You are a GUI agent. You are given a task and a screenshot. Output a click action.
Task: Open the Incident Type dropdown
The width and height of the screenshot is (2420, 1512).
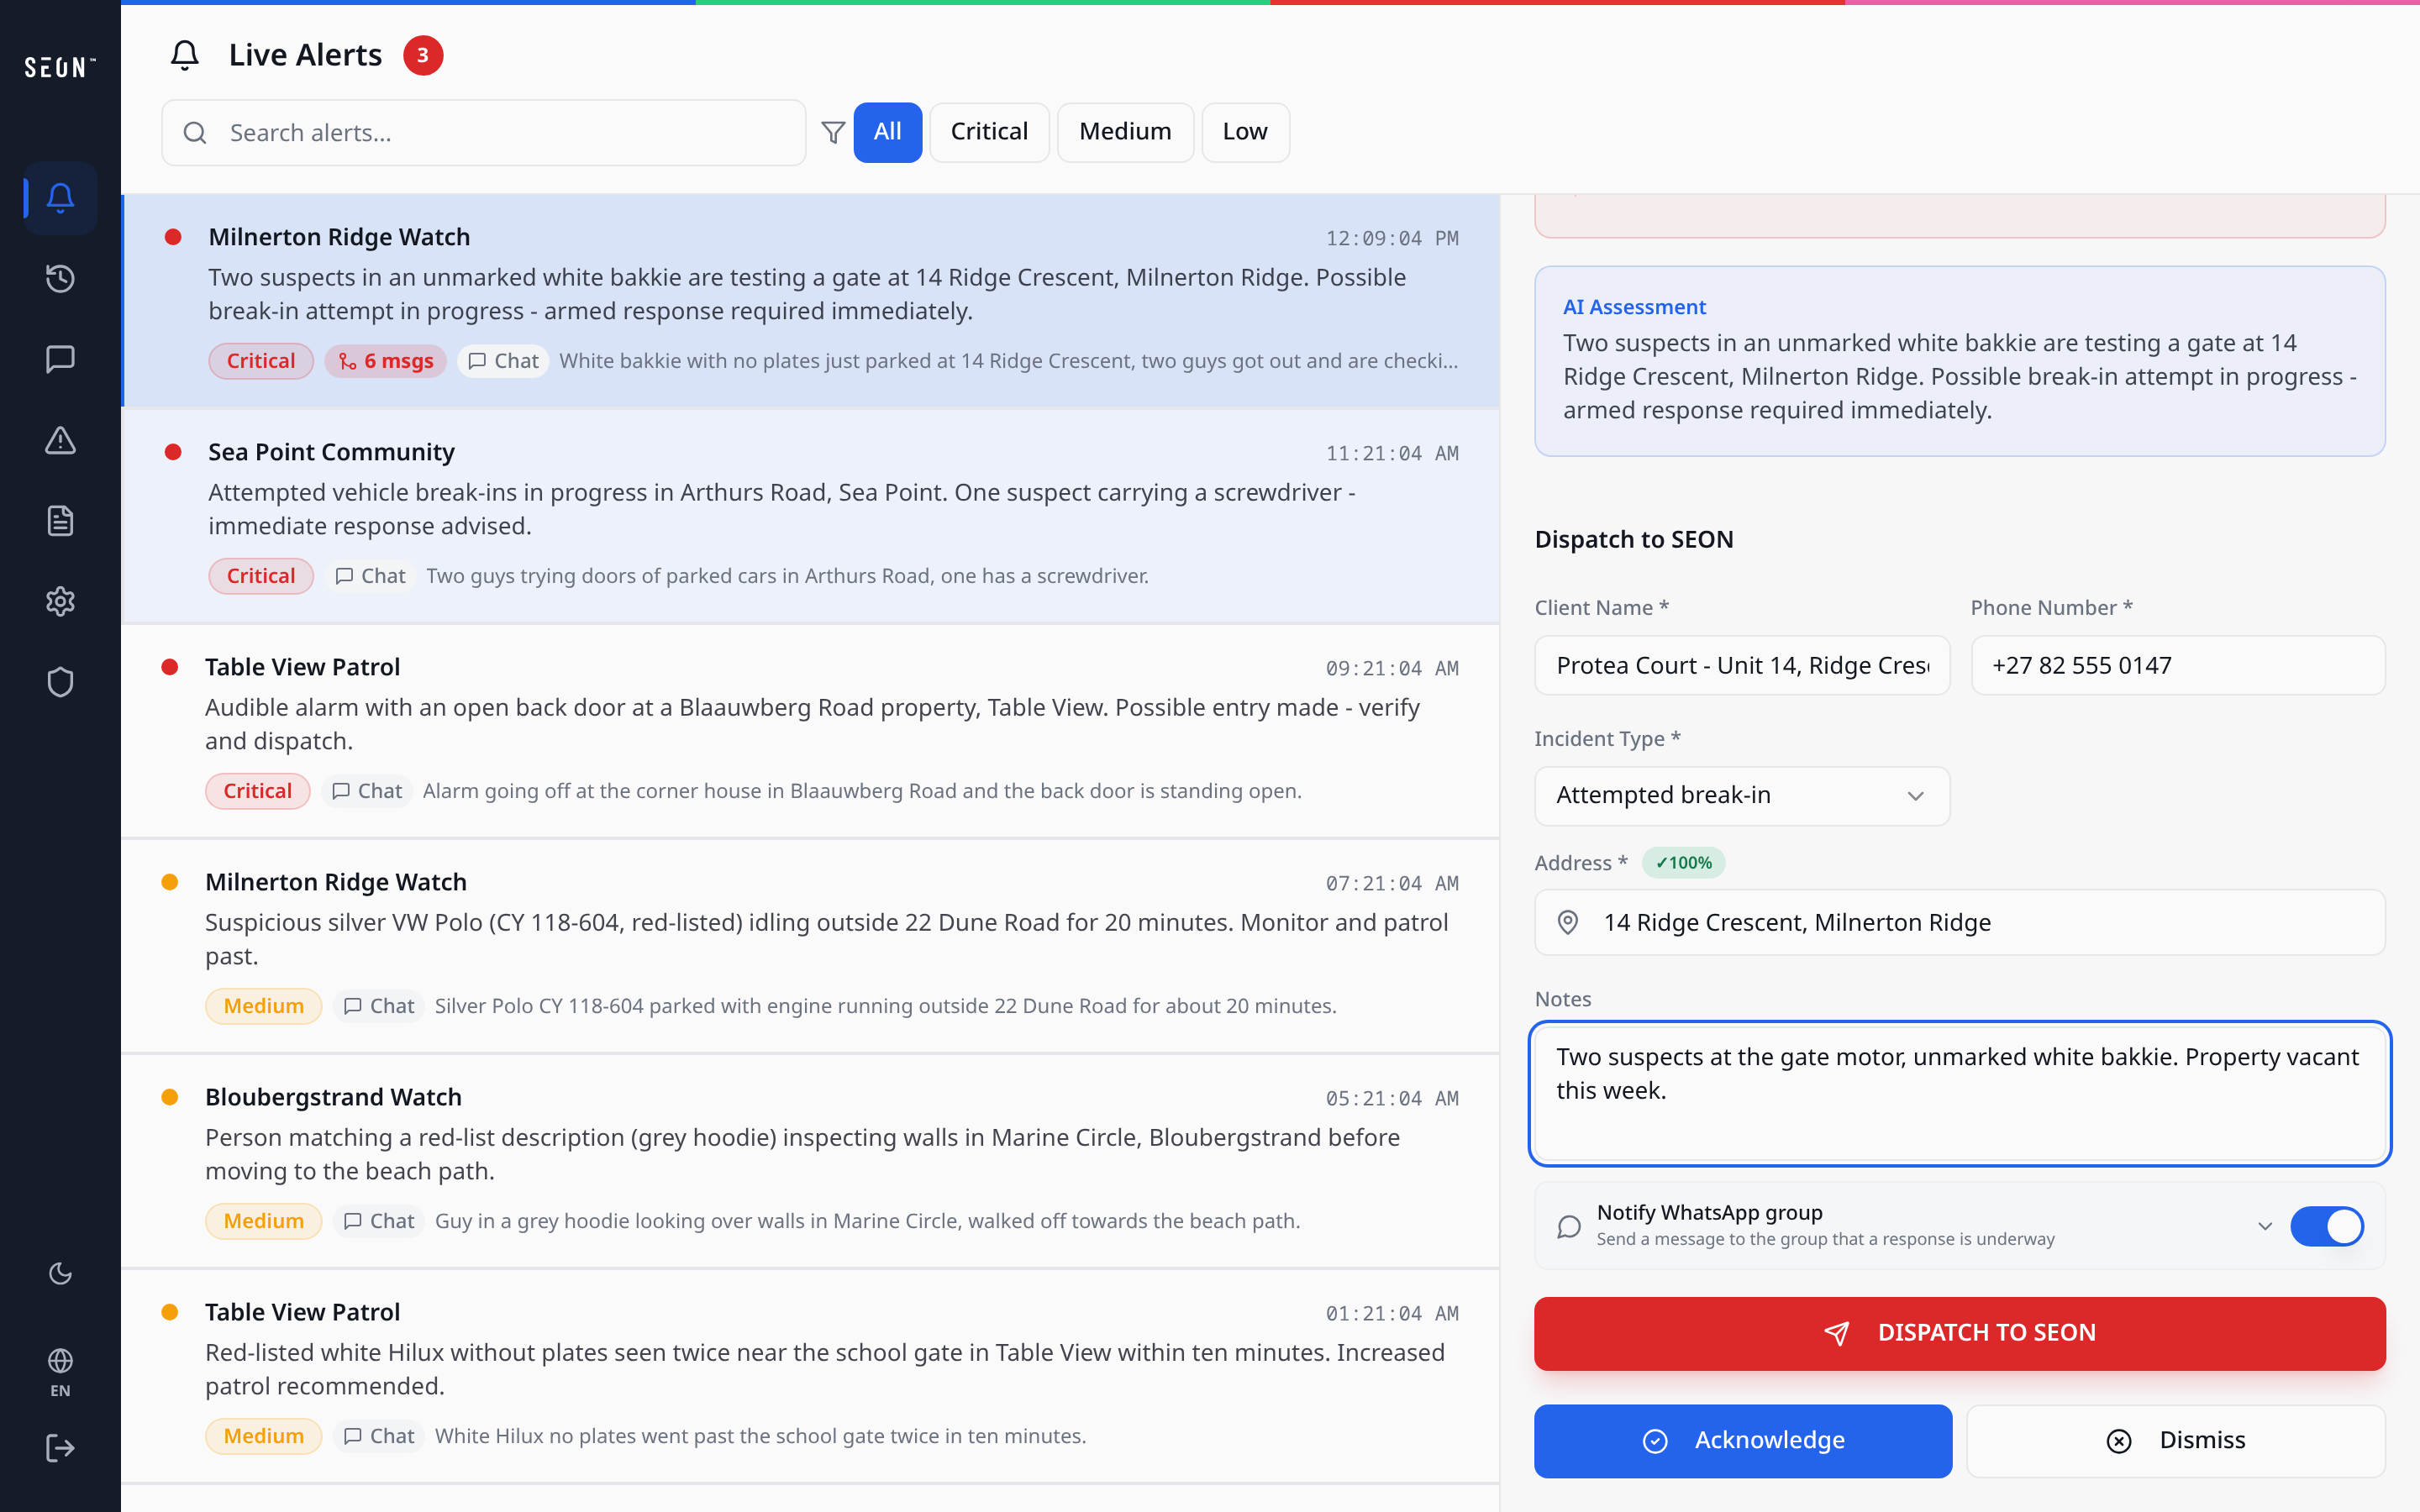click(x=1742, y=796)
